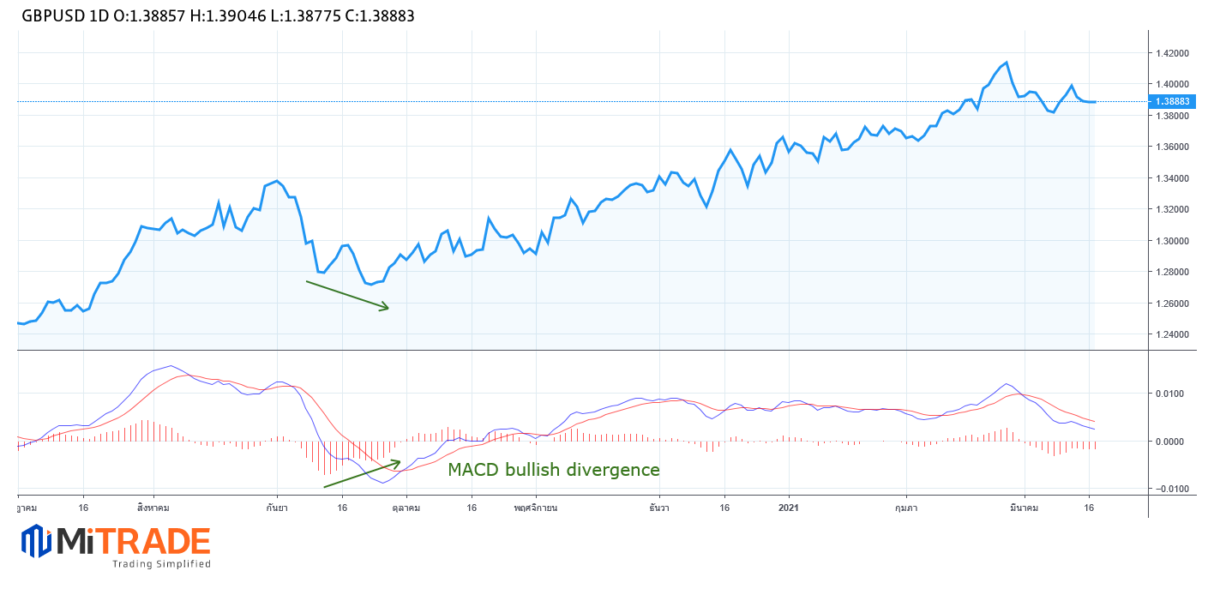Click the MiTrade logo icon

click(x=35, y=541)
